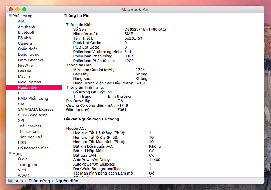Open the Fibre Channel entry

click(30, 60)
